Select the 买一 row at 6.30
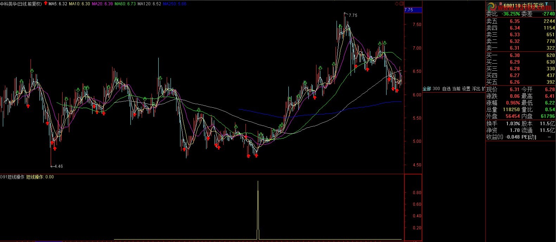This screenshot has width=556, height=242. coord(520,55)
